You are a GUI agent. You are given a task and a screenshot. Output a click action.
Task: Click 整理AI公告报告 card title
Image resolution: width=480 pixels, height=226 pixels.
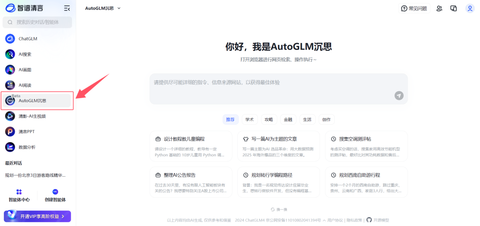180,175
